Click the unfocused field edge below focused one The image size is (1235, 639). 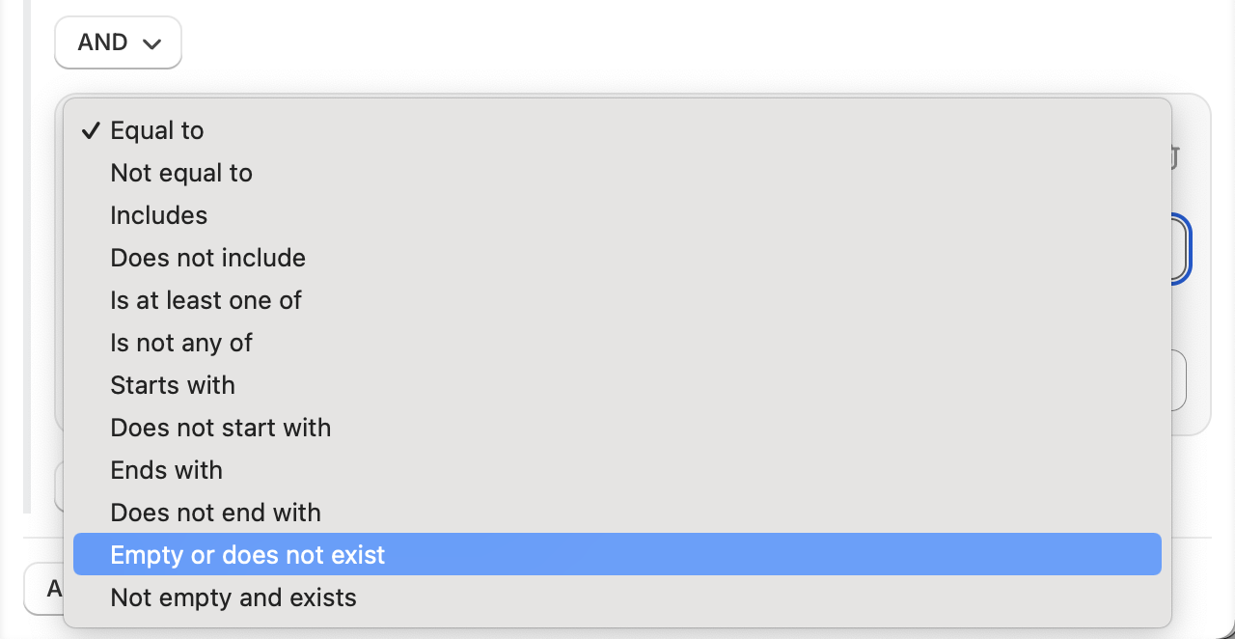click(1179, 380)
